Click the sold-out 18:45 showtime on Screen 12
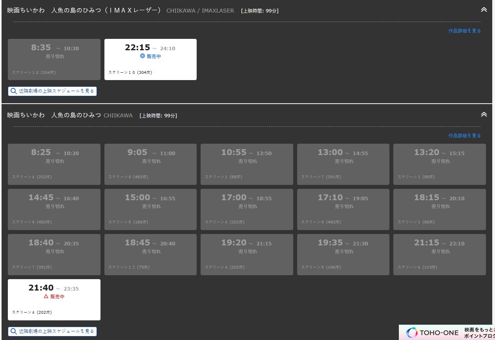This screenshot has width=495, height=340. point(150,254)
